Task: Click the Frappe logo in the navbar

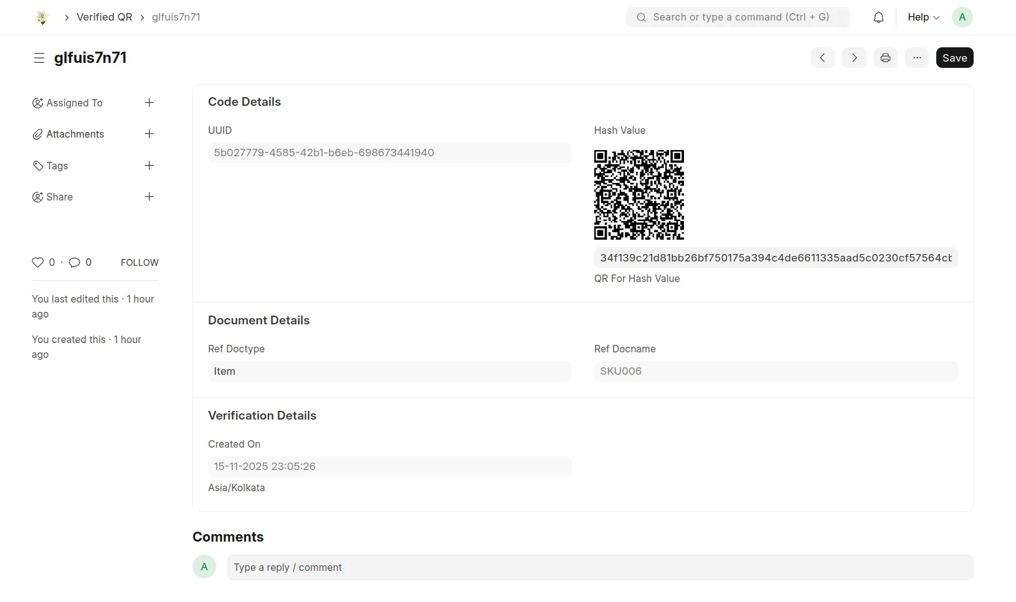Action: [42, 17]
